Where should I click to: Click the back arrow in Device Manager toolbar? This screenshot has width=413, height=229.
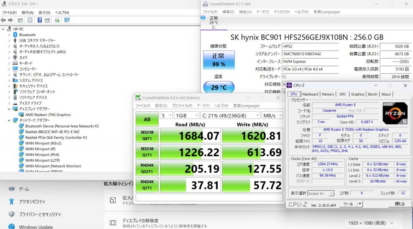[3, 20]
